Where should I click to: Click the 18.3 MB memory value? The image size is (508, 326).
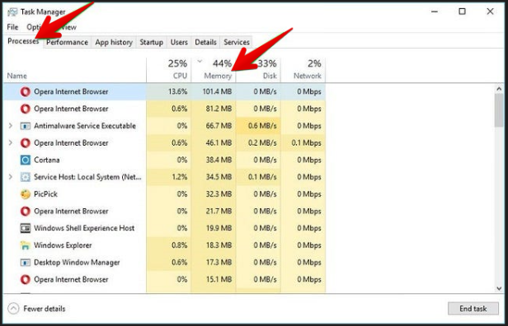pyautogui.click(x=219, y=245)
